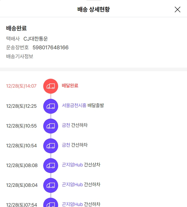Screen dimensions: 187x207
Task: Click the 배송완료 heading
Action: click(16, 28)
